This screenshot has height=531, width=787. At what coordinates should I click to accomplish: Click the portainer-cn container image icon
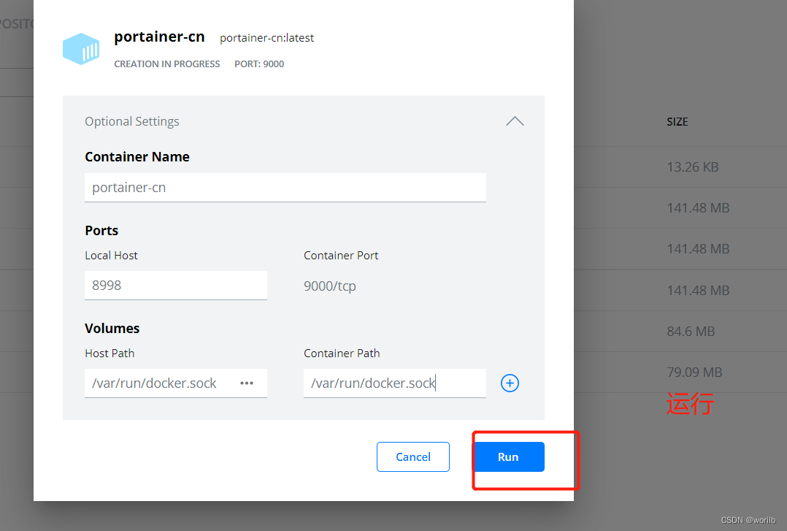point(81,49)
